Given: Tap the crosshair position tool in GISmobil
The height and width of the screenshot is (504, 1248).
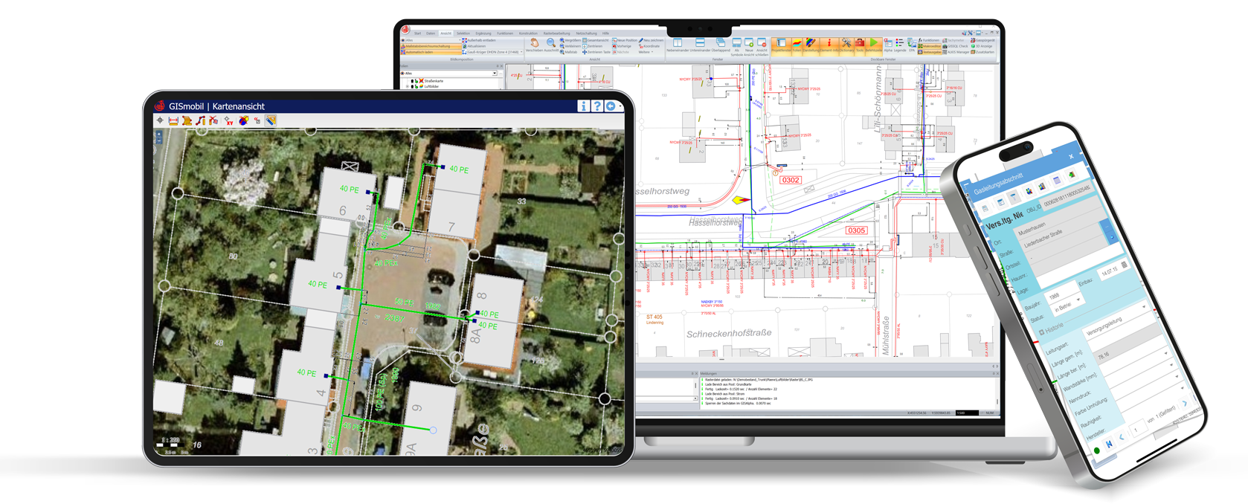Looking at the screenshot, I should [x=160, y=120].
